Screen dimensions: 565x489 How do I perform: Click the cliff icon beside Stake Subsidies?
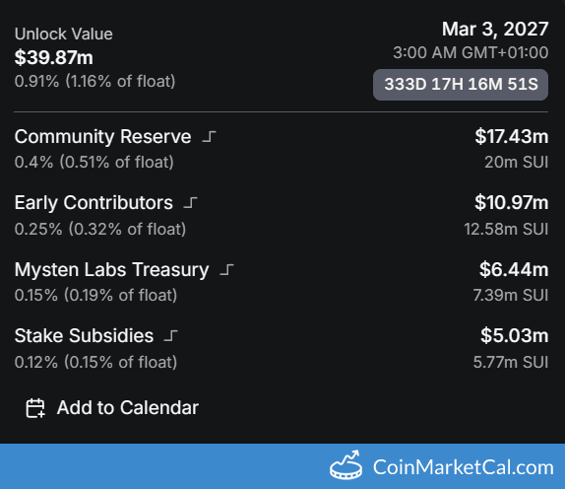click(171, 335)
